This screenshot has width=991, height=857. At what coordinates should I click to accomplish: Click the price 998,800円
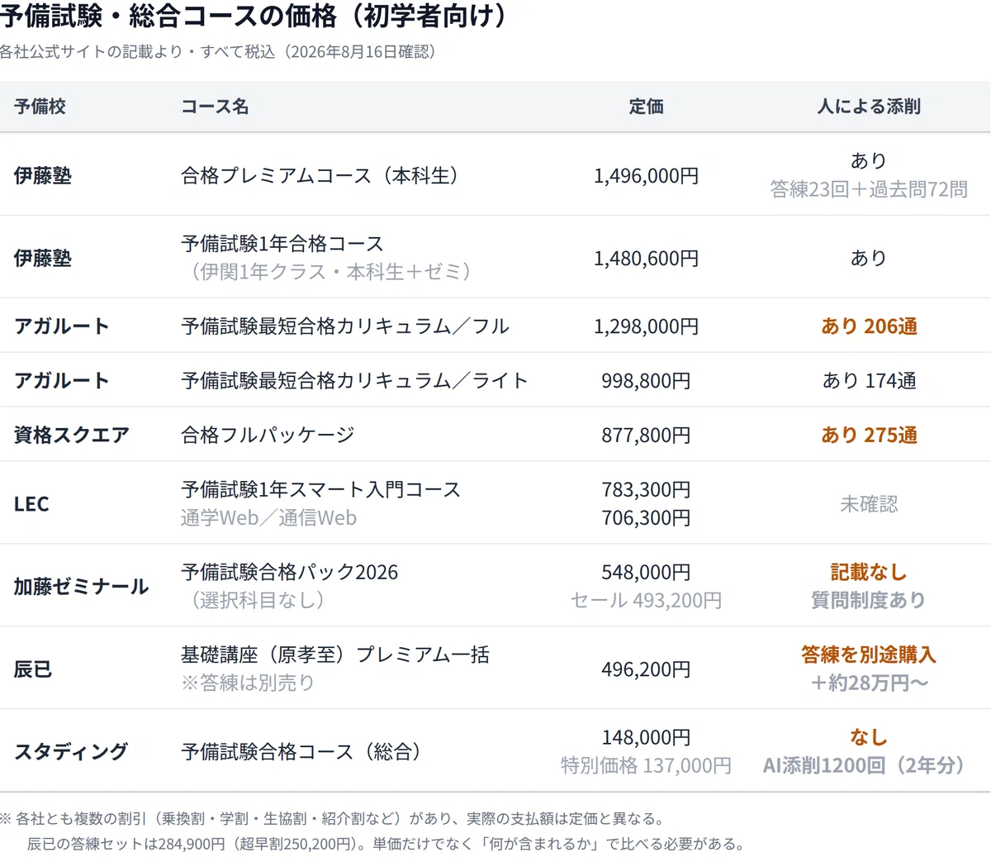click(x=646, y=381)
